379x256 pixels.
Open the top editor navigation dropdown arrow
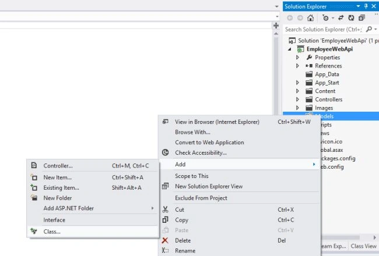[277, 6]
